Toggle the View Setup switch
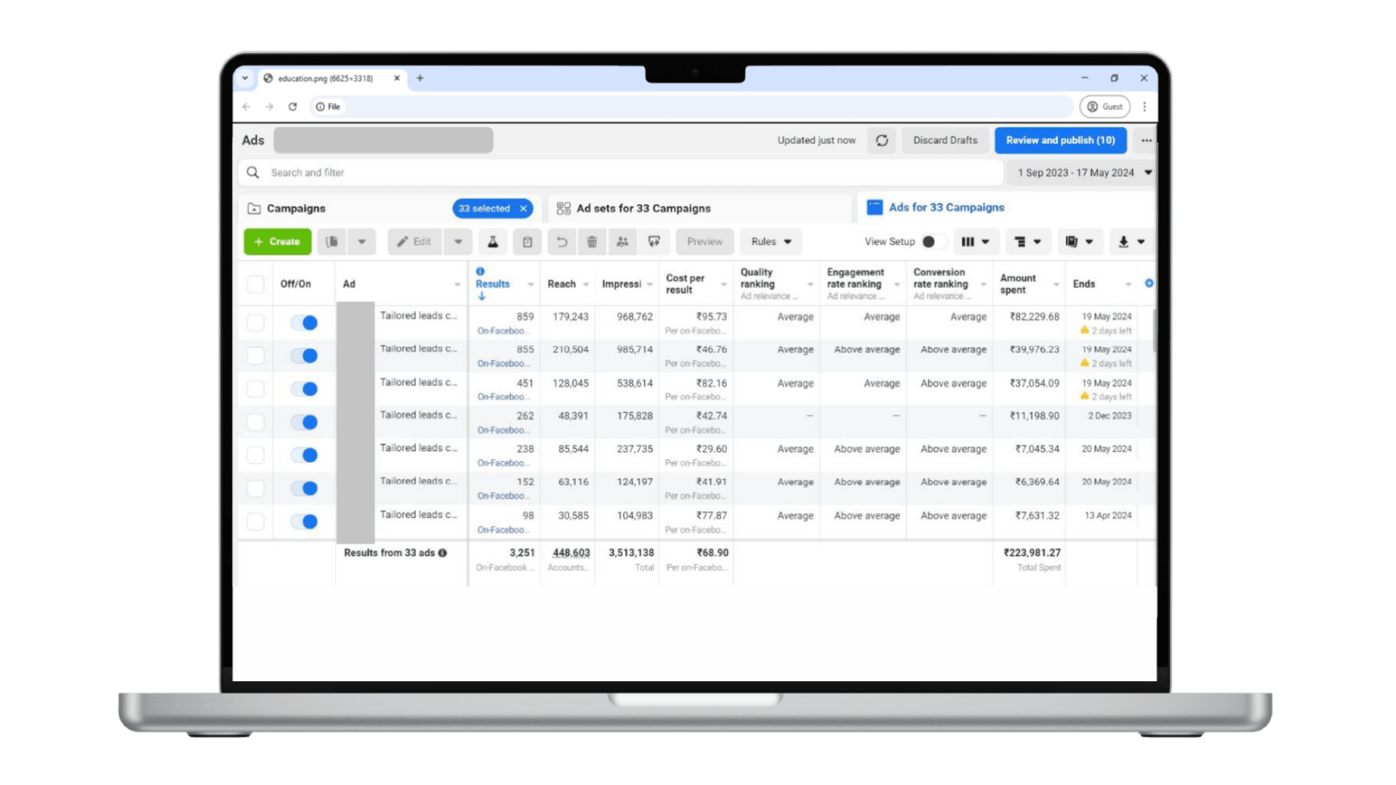1396x785 pixels. click(x=933, y=242)
